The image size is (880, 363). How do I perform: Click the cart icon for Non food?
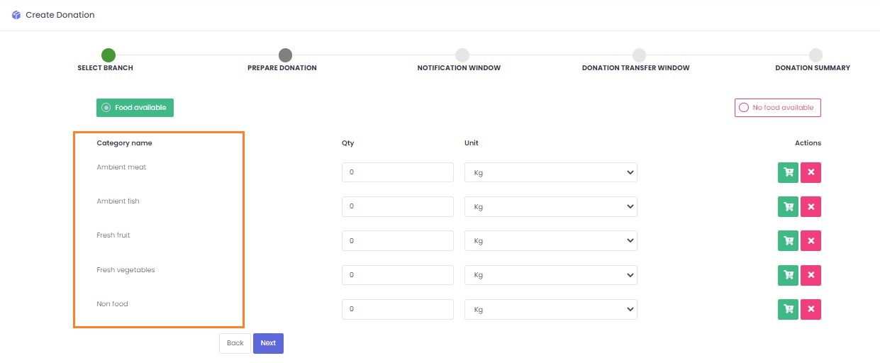(788, 309)
